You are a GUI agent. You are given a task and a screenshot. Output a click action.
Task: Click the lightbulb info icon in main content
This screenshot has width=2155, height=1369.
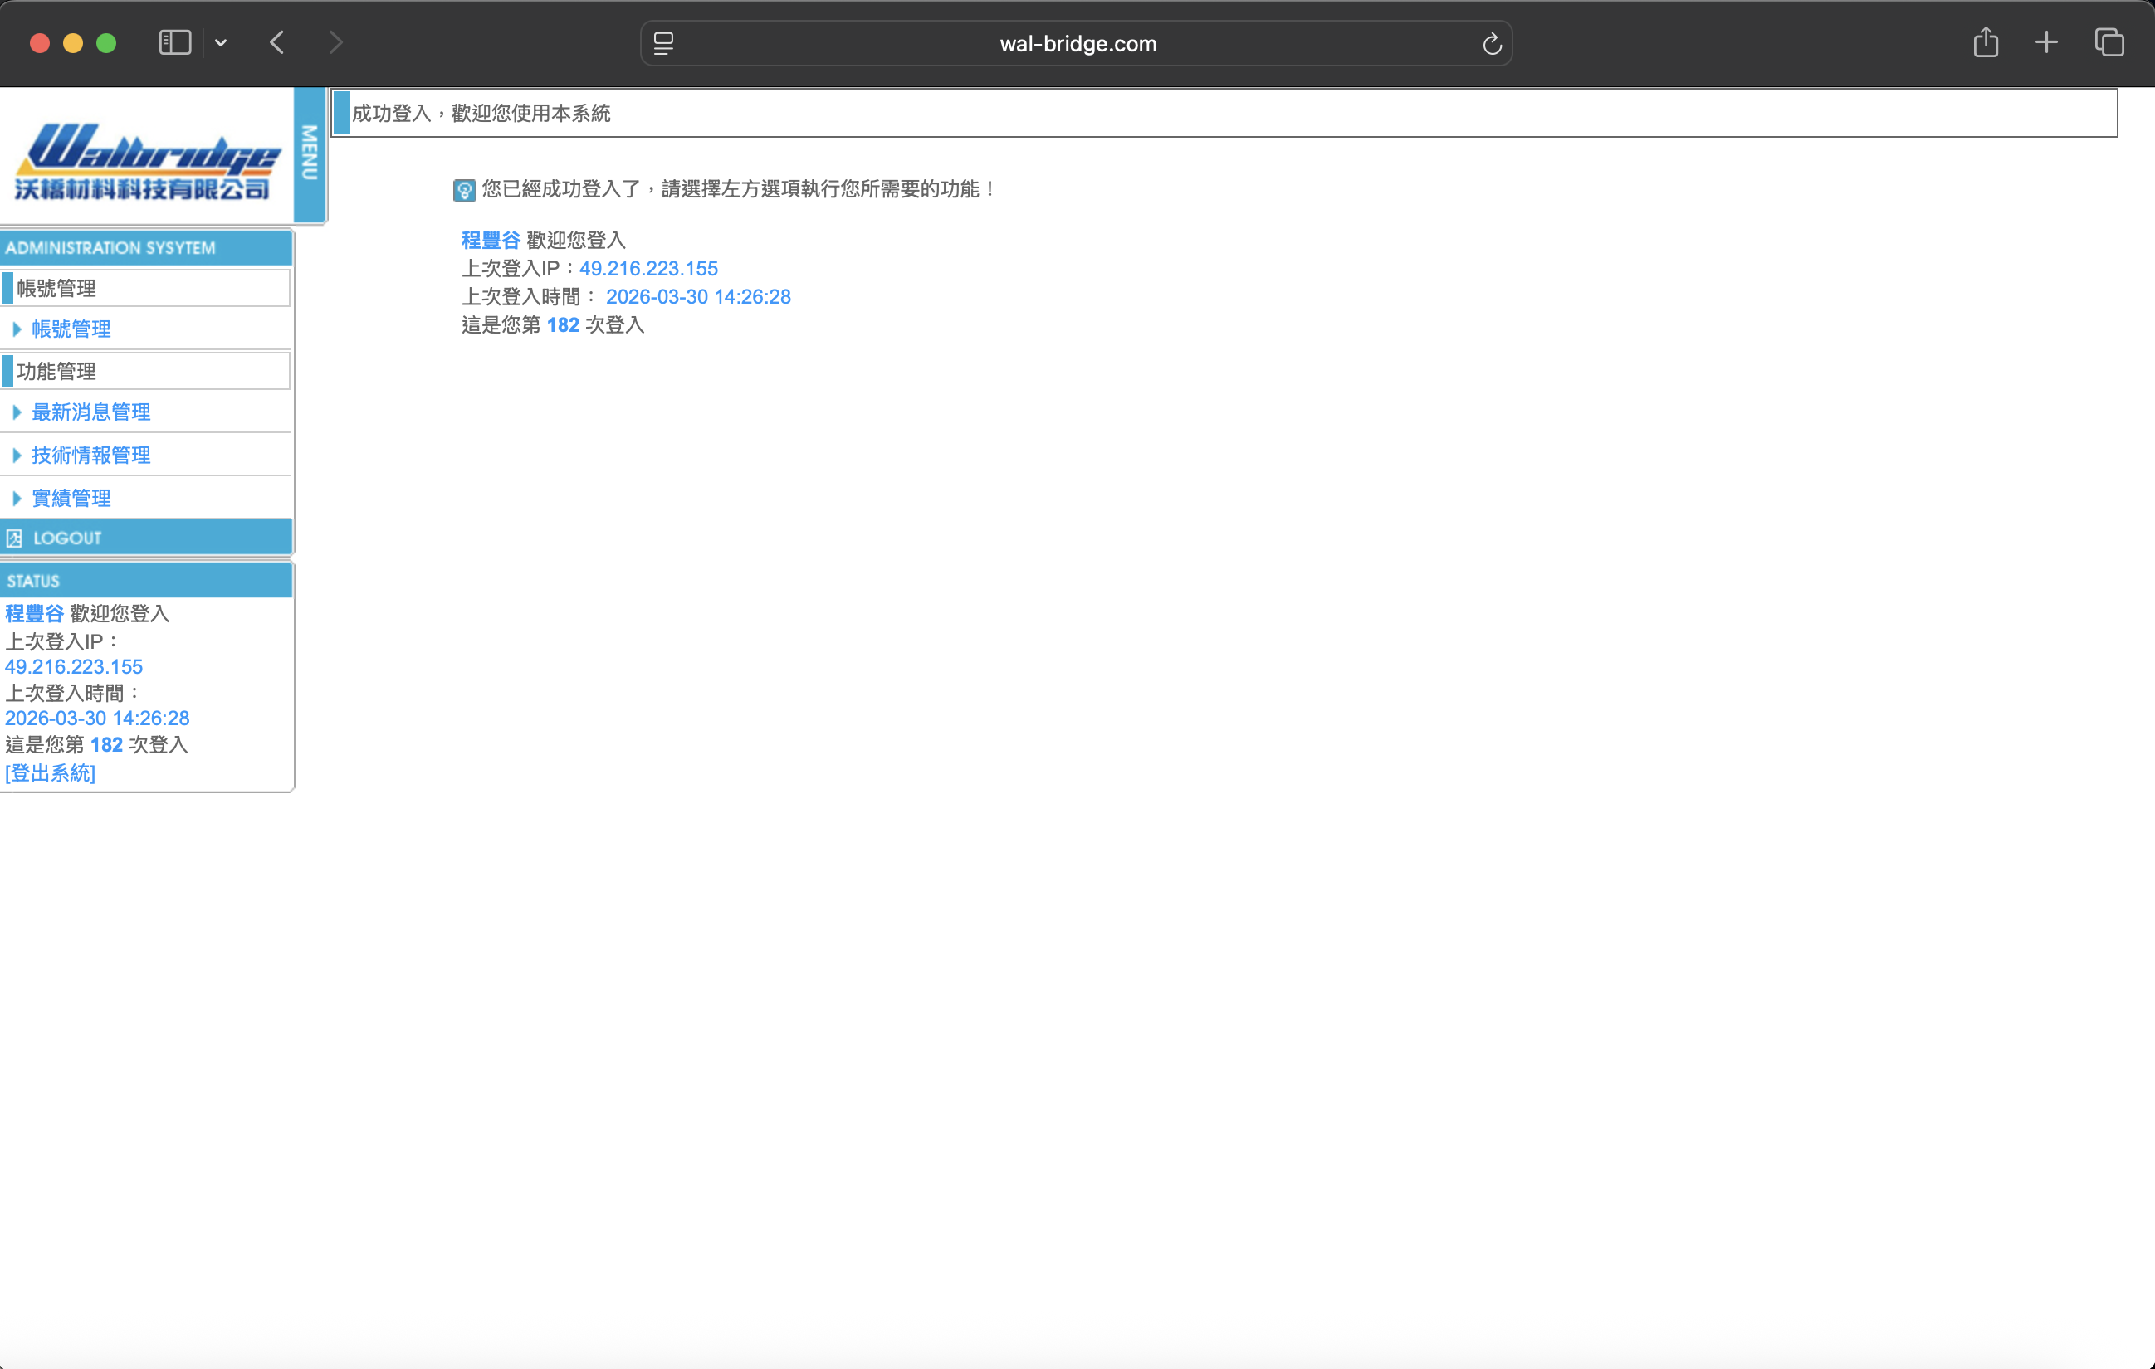click(x=465, y=189)
